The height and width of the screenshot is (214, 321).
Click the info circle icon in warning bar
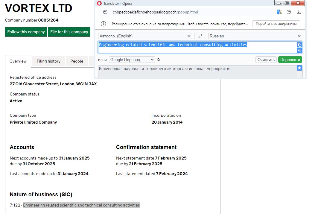tap(104, 24)
